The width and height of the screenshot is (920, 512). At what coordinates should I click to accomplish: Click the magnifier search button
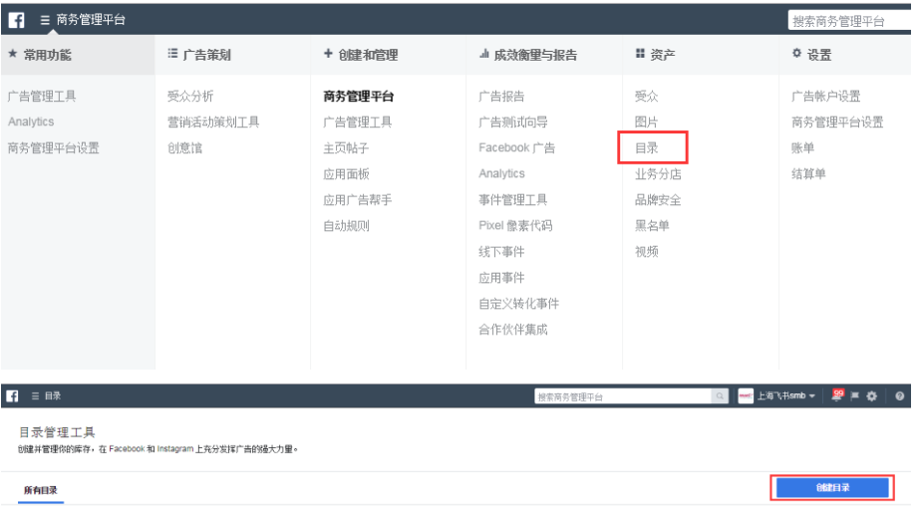[x=720, y=396]
